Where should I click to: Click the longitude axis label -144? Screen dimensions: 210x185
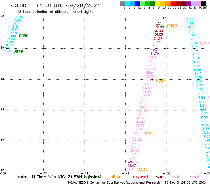(x=85, y=173)
